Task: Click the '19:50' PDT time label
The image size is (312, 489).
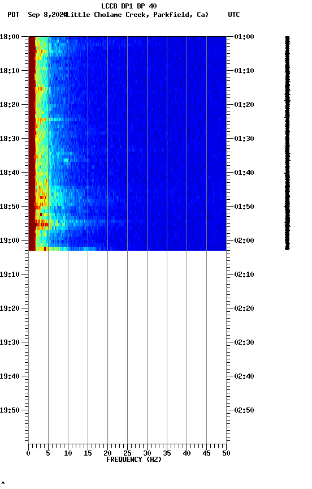Action: (x=10, y=411)
